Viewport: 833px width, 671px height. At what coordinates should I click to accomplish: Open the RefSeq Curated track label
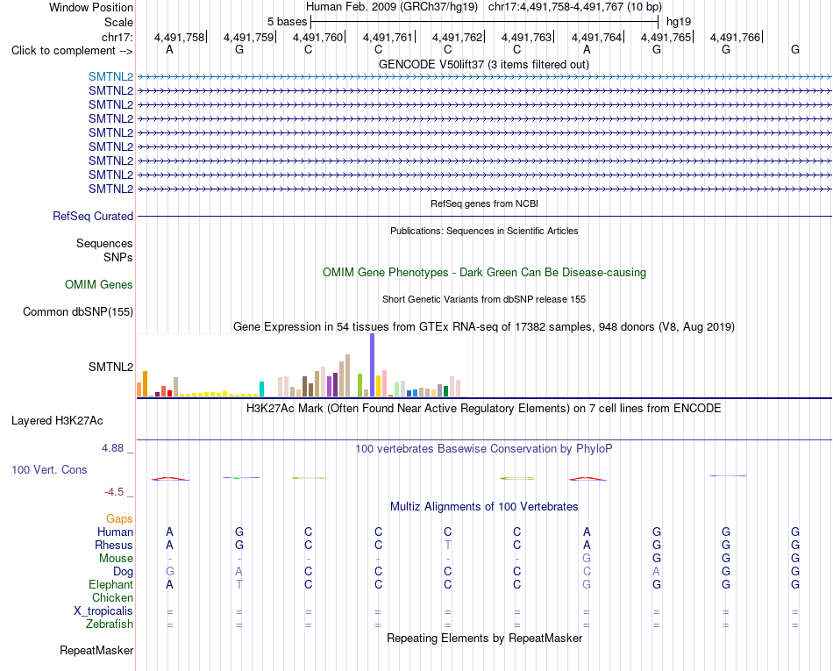[x=92, y=217]
